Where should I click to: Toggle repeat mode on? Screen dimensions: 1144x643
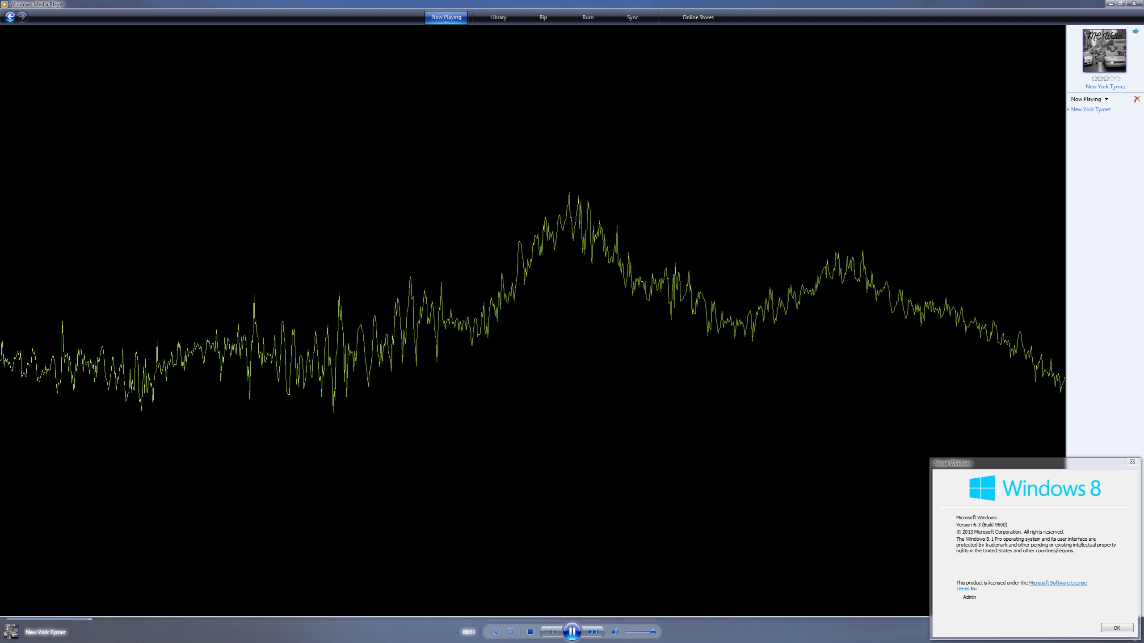coord(510,631)
